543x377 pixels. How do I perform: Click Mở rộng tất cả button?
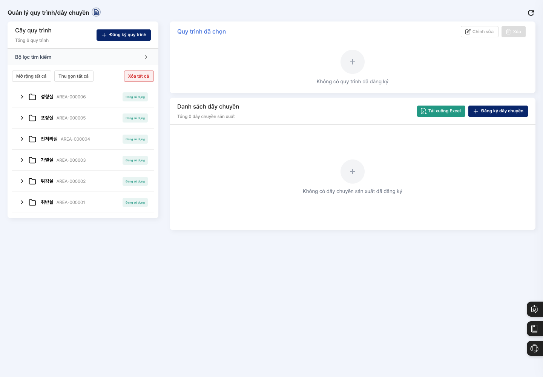(32, 76)
